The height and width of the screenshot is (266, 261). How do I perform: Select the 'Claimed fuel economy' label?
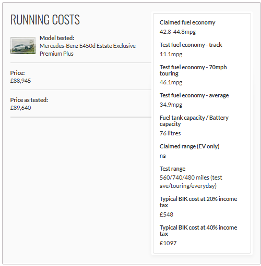click(x=187, y=22)
